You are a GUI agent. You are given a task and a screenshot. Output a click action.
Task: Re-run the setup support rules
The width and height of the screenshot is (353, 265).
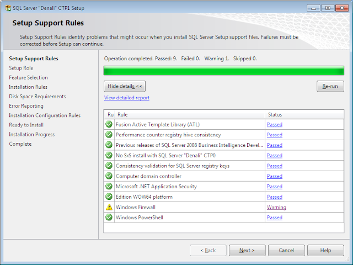click(x=330, y=86)
